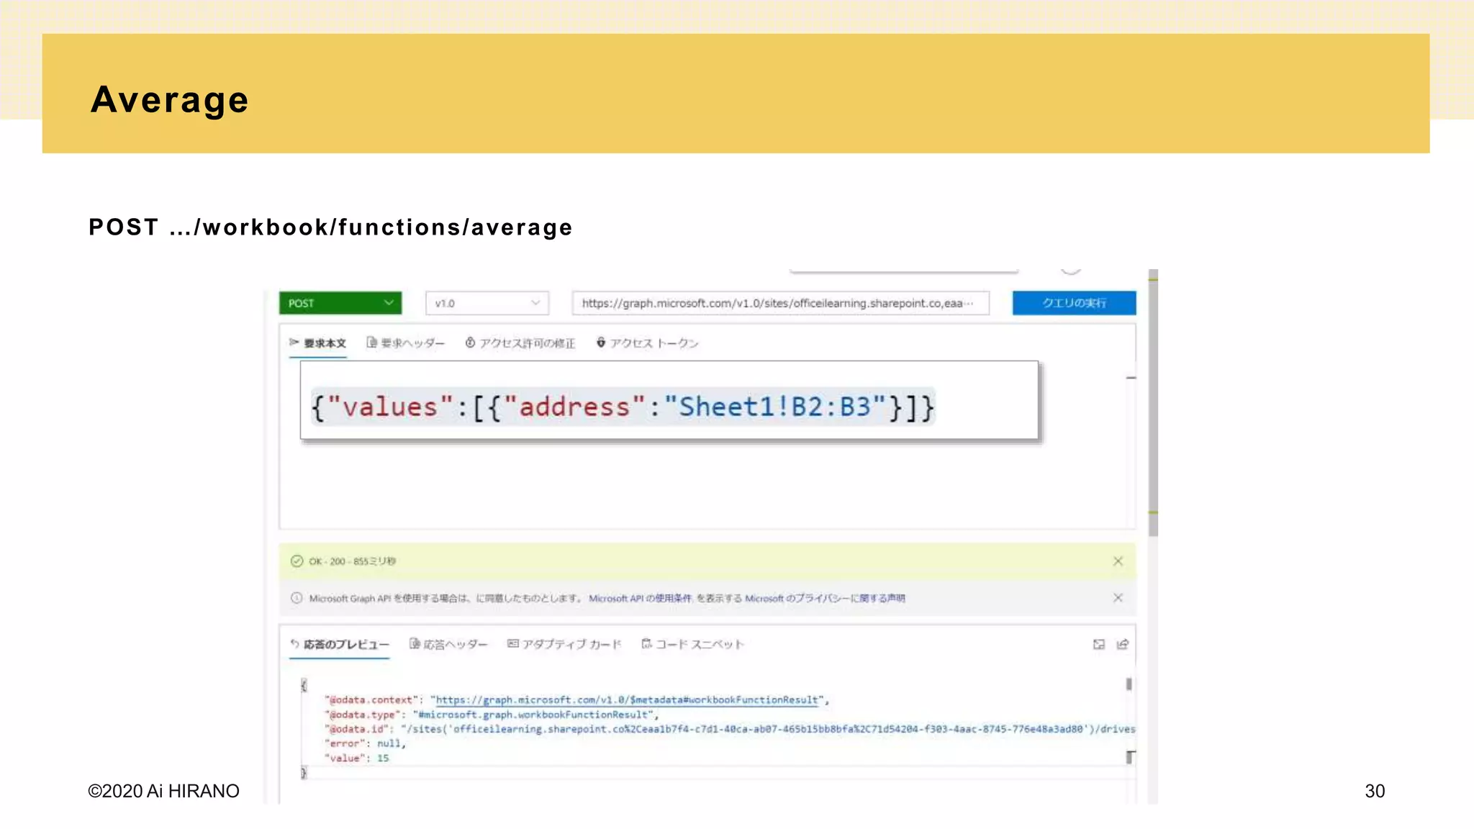Click the expand response pane icon

(x=1099, y=644)
